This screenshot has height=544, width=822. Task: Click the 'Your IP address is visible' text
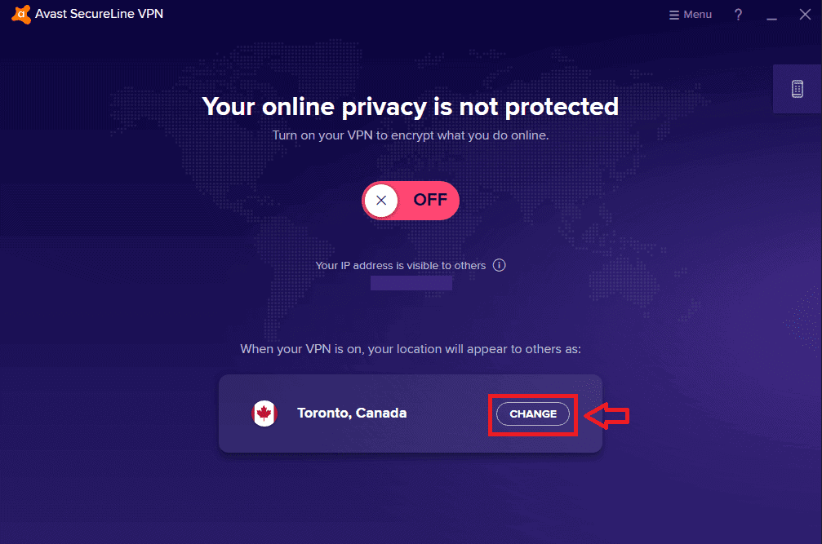tap(401, 265)
